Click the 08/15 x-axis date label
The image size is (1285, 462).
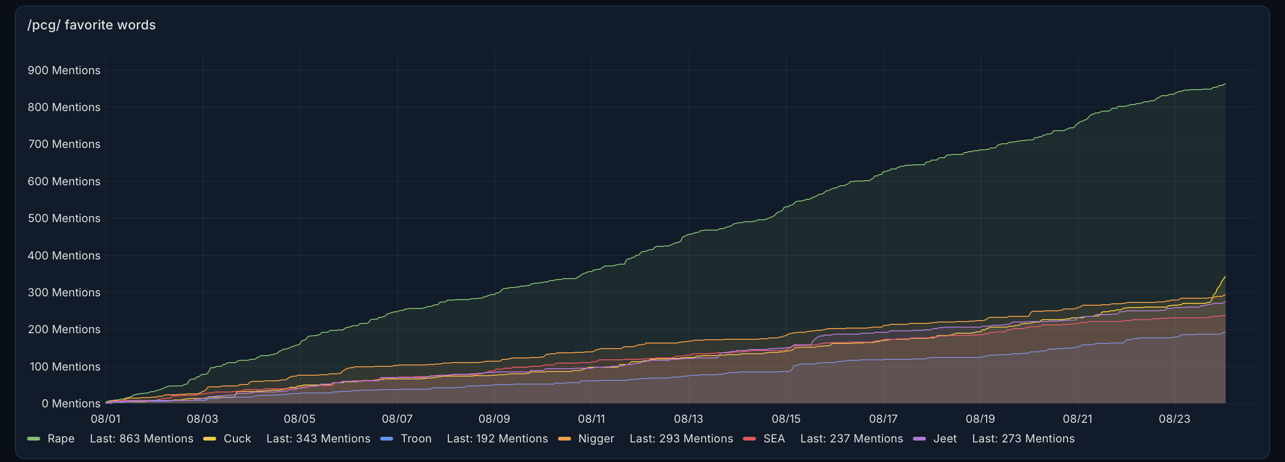[x=786, y=419]
